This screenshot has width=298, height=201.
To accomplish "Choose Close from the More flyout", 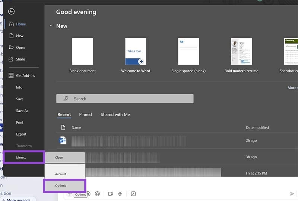I will pyautogui.click(x=65, y=158).
